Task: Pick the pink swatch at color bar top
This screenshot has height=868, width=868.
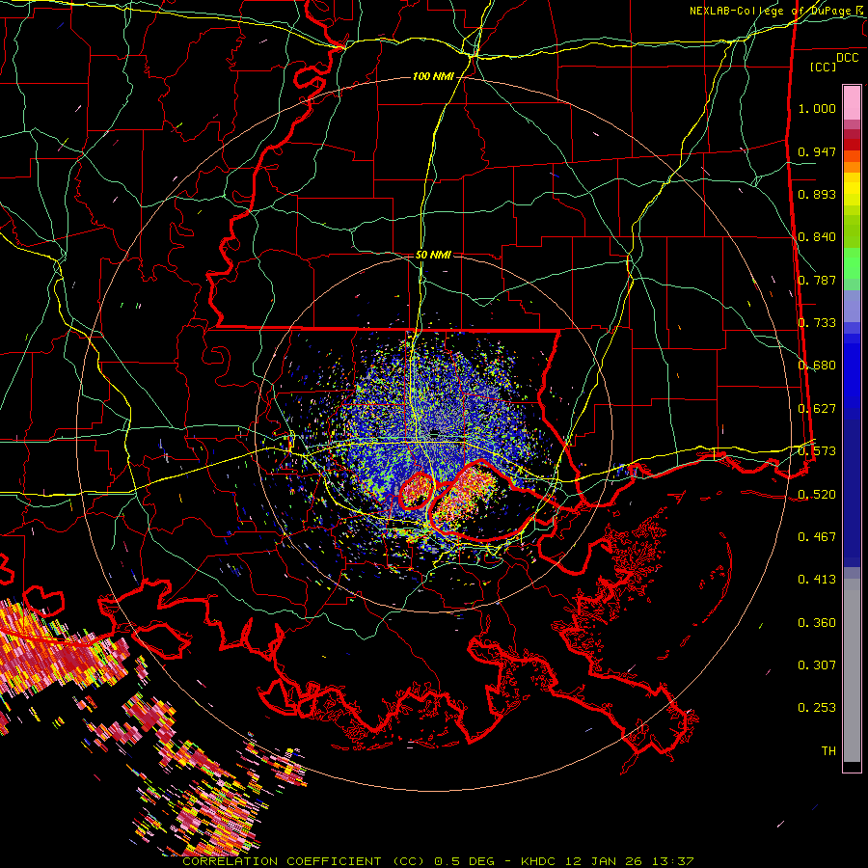Action: click(852, 102)
